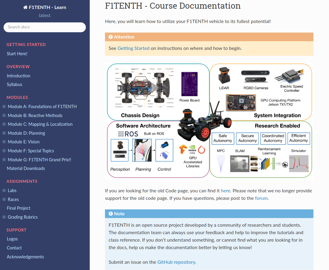Click the SUPPORT section heading
The image size is (329, 270).
pyautogui.click(x=16, y=230)
